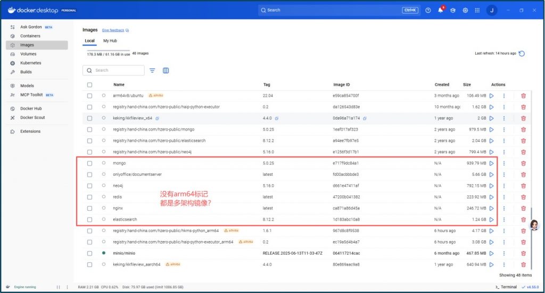Open the settings gear in header
Image resolution: width=545 pixels, height=293 pixels.
point(465,10)
